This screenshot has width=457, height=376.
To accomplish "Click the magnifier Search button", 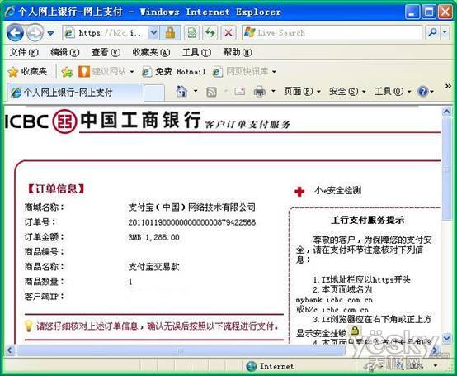I will [x=432, y=32].
